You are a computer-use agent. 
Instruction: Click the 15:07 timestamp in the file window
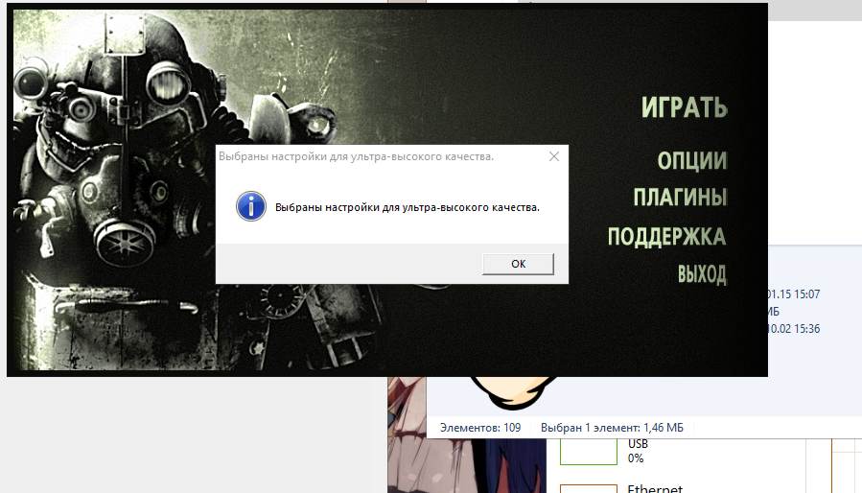point(806,294)
